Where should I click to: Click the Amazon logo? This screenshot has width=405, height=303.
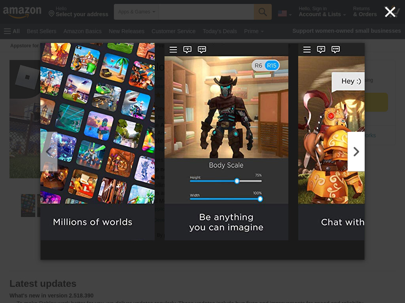(x=22, y=12)
